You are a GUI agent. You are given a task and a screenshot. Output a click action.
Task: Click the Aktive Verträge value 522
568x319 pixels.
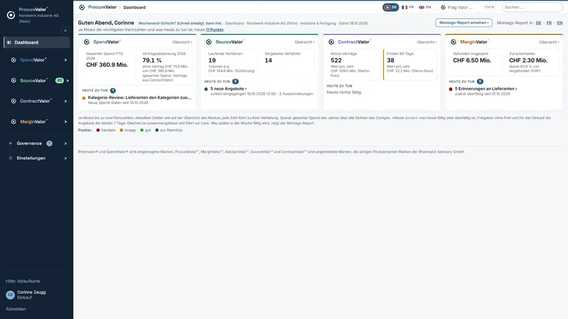pos(336,60)
